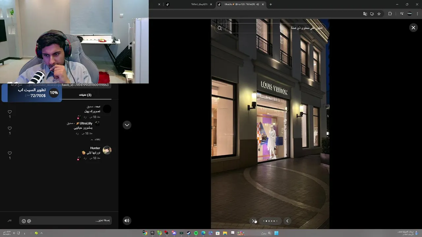Click the 10% goal progress circle
The height and width of the screenshot is (237, 422).
(x=54, y=93)
